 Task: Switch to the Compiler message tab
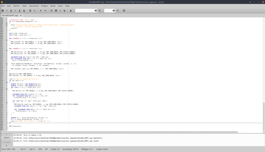coord(6,142)
